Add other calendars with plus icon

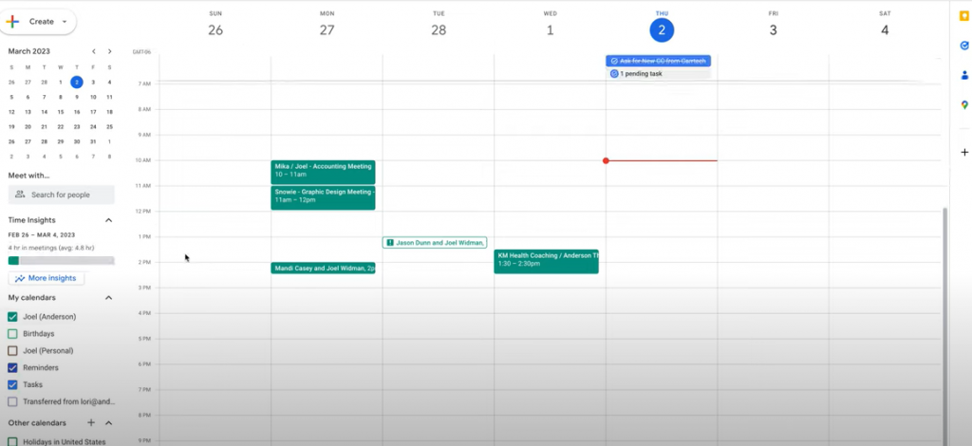tap(91, 422)
